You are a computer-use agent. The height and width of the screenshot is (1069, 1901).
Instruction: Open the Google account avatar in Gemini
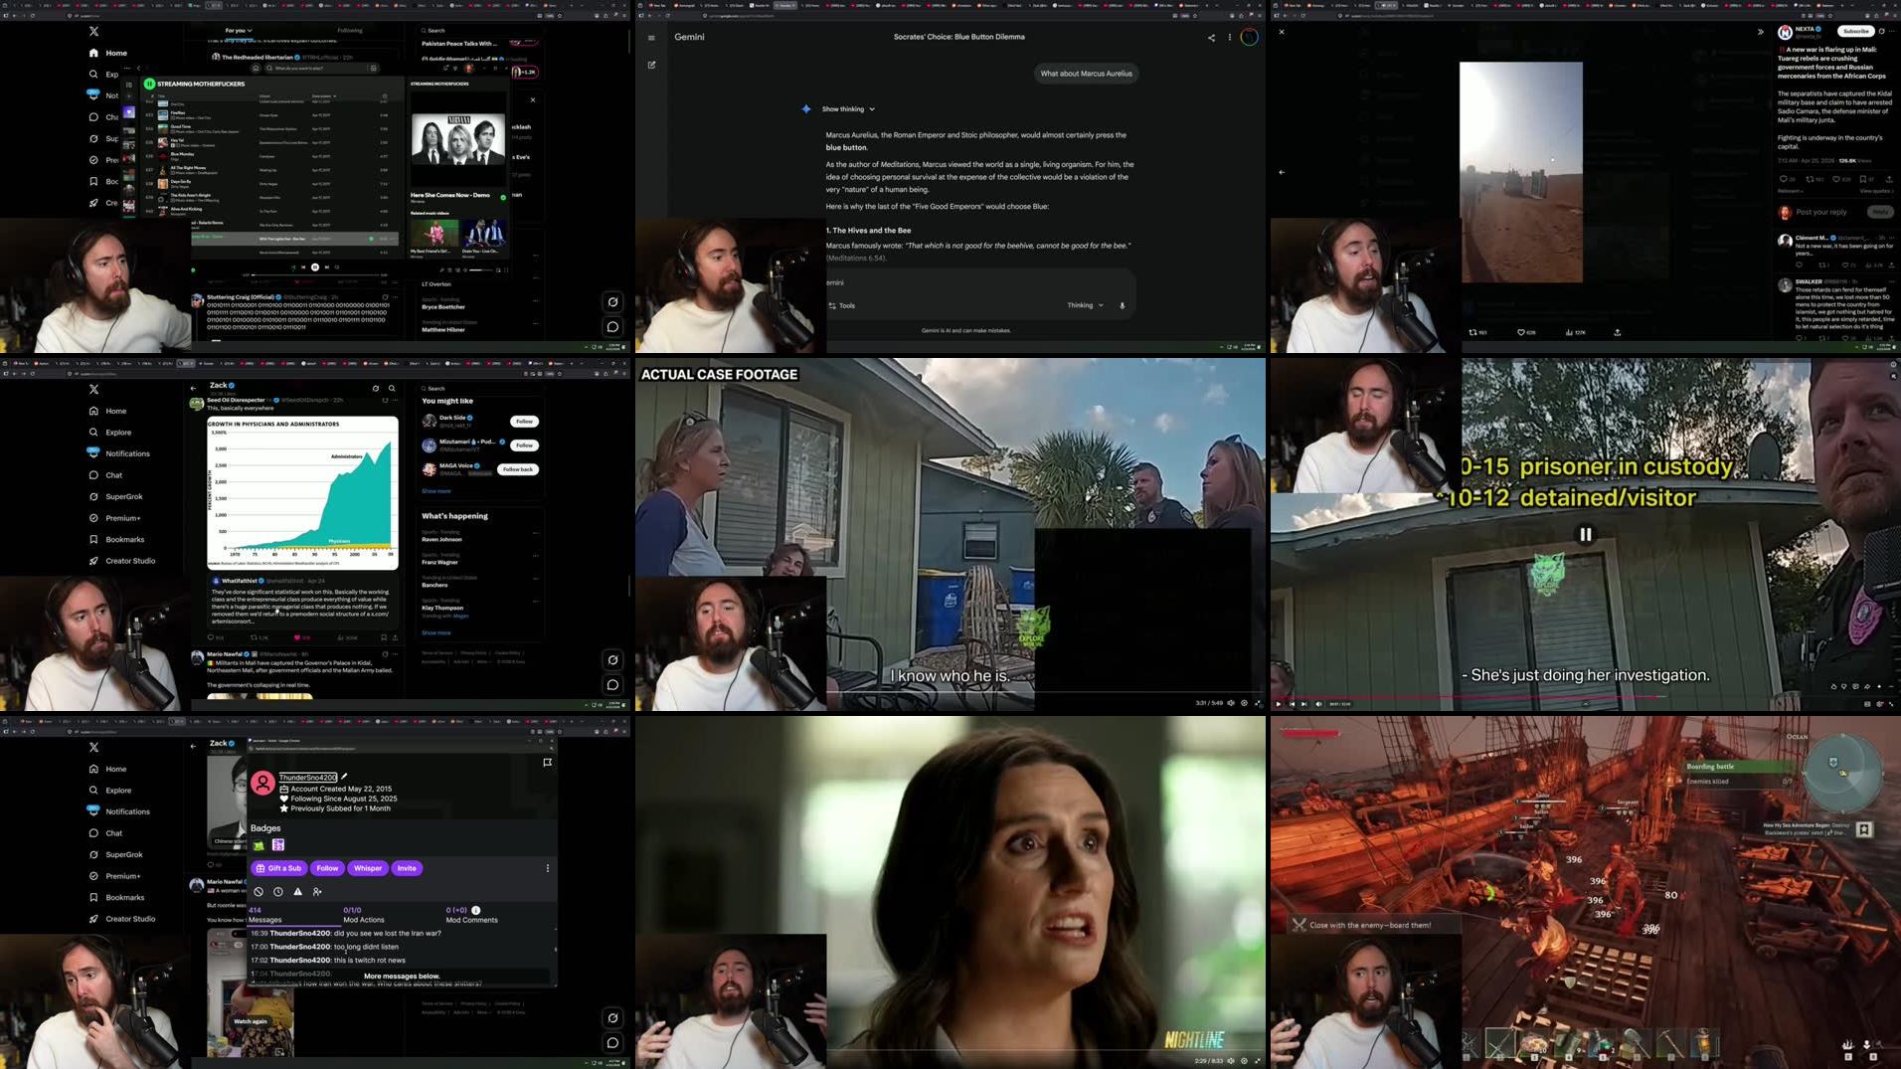pos(1250,38)
